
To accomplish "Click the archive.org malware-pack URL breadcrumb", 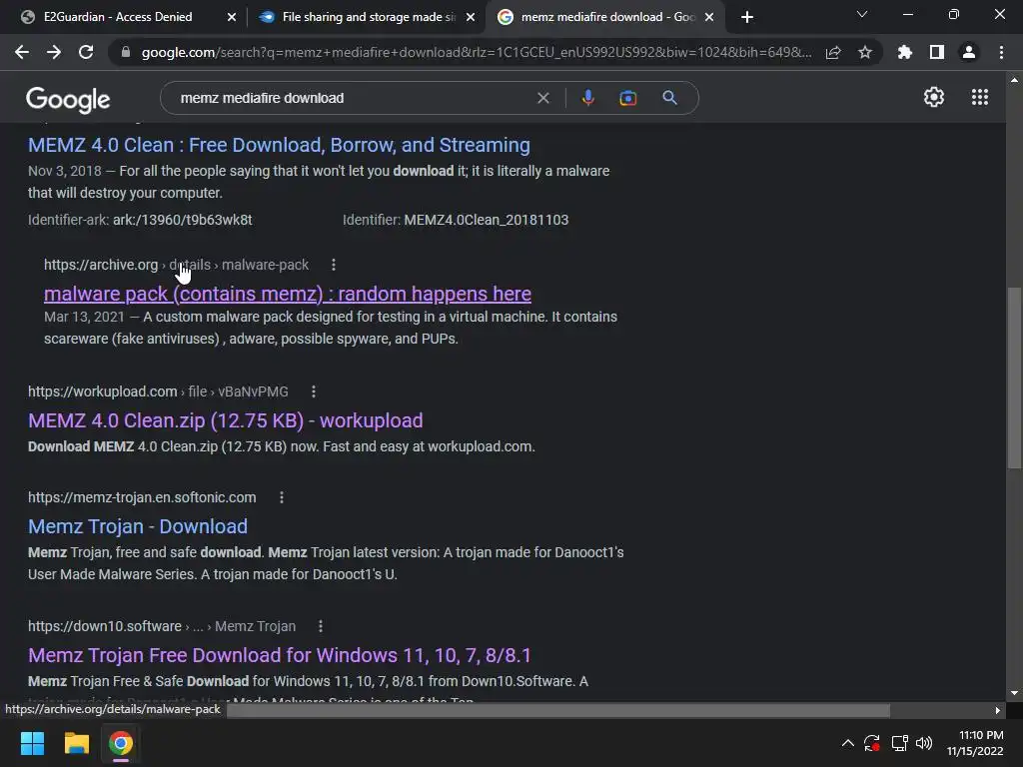I will (176, 265).
